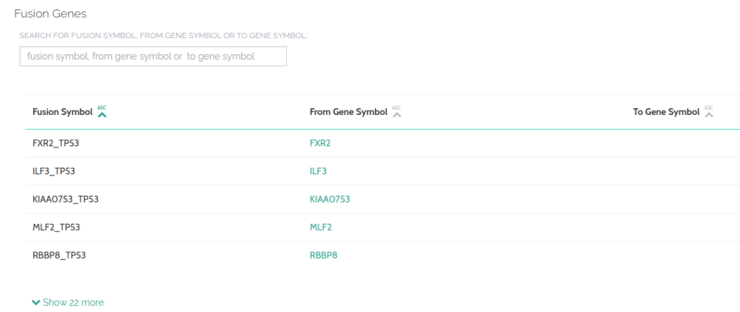Click the From Gene Symbol column header text

pyautogui.click(x=348, y=112)
